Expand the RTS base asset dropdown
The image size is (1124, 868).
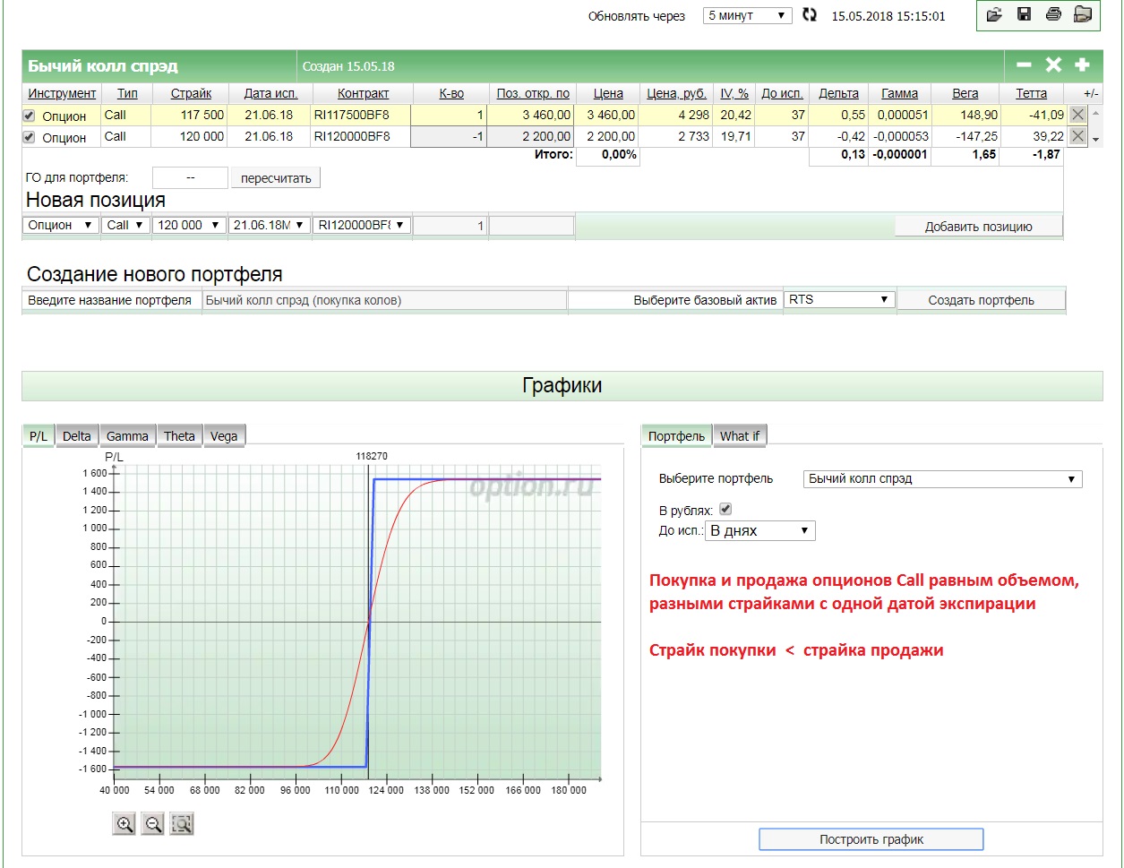point(838,300)
